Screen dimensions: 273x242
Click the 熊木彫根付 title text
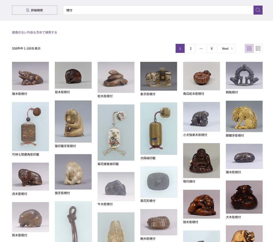tap(19, 235)
